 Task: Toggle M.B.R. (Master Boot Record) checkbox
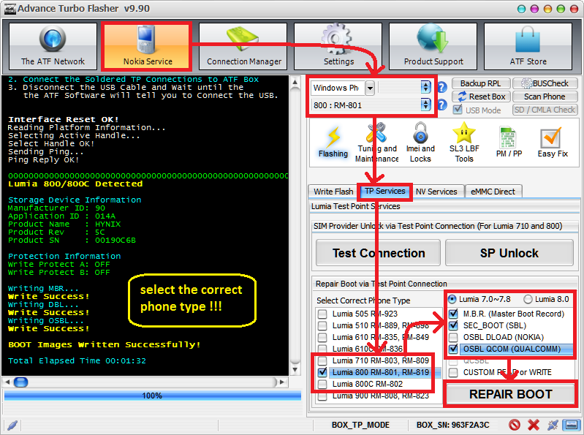click(x=453, y=314)
